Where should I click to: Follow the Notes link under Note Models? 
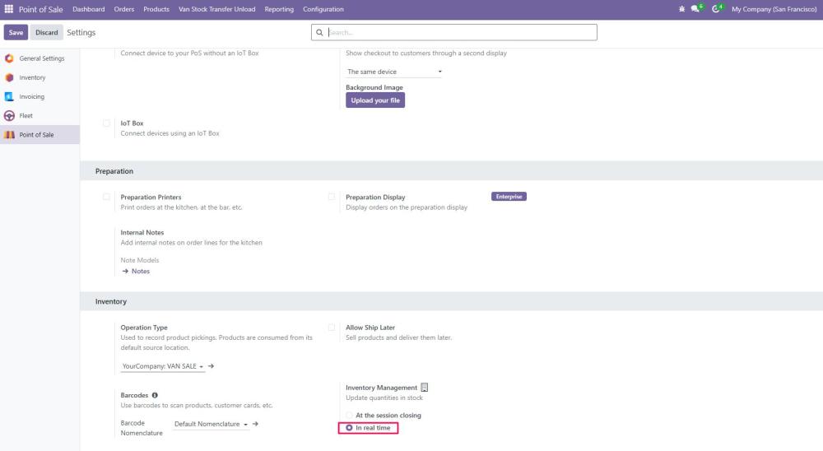(x=136, y=272)
